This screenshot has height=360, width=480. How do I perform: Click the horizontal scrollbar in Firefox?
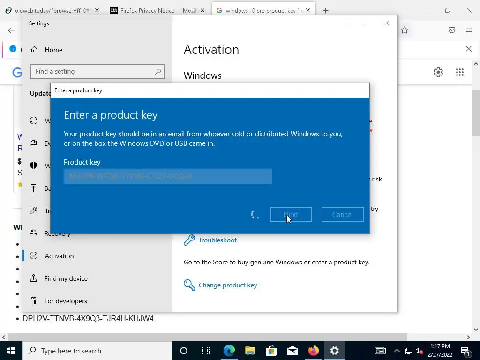click(208, 337)
